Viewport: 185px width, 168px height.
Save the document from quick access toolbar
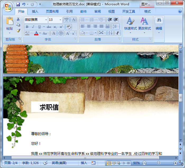click(x=18, y=4)
